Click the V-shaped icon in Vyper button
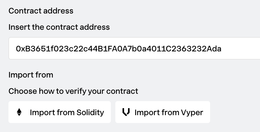Screen dimensions: 260x132 pos(126,112)
